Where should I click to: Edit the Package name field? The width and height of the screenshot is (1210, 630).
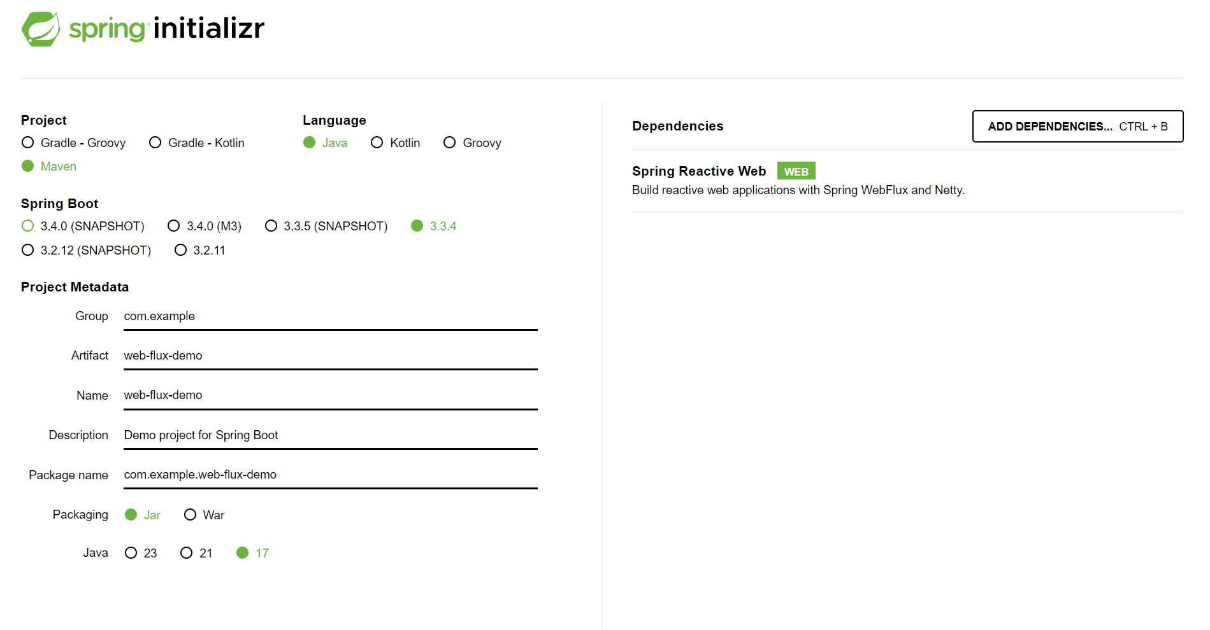pos(331,475)
